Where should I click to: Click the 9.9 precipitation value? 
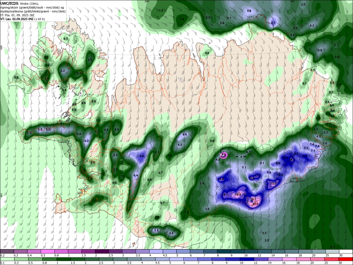[296, 153]
